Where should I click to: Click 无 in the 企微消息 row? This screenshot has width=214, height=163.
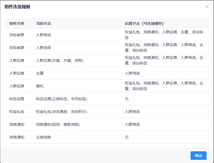pos(127,137)
